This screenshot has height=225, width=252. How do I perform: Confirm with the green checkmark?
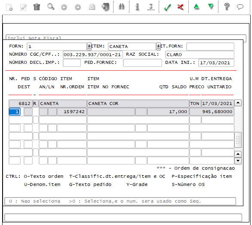(167, 7)
